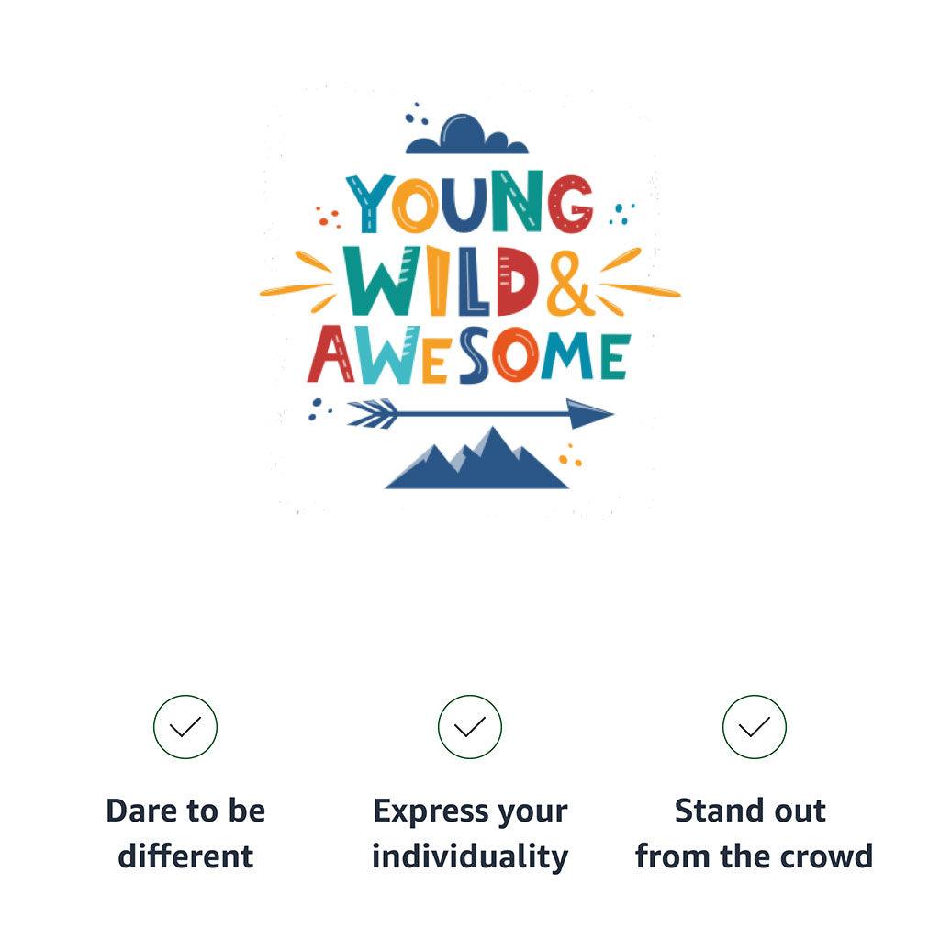Click the word YOUNG in the design
940x940 pixels.
click(468, 204)
